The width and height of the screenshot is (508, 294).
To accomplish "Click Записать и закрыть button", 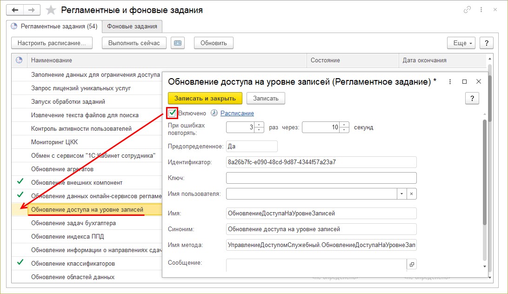I will click(x=205, y=98).
